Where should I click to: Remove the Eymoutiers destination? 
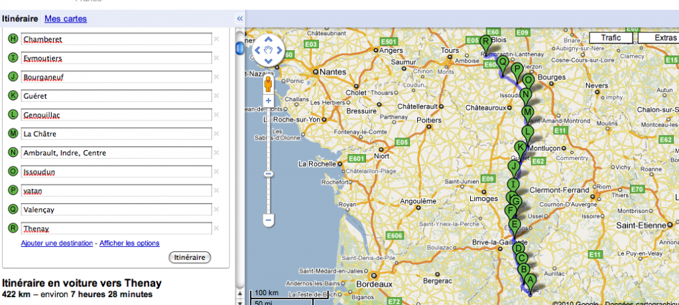217,58
